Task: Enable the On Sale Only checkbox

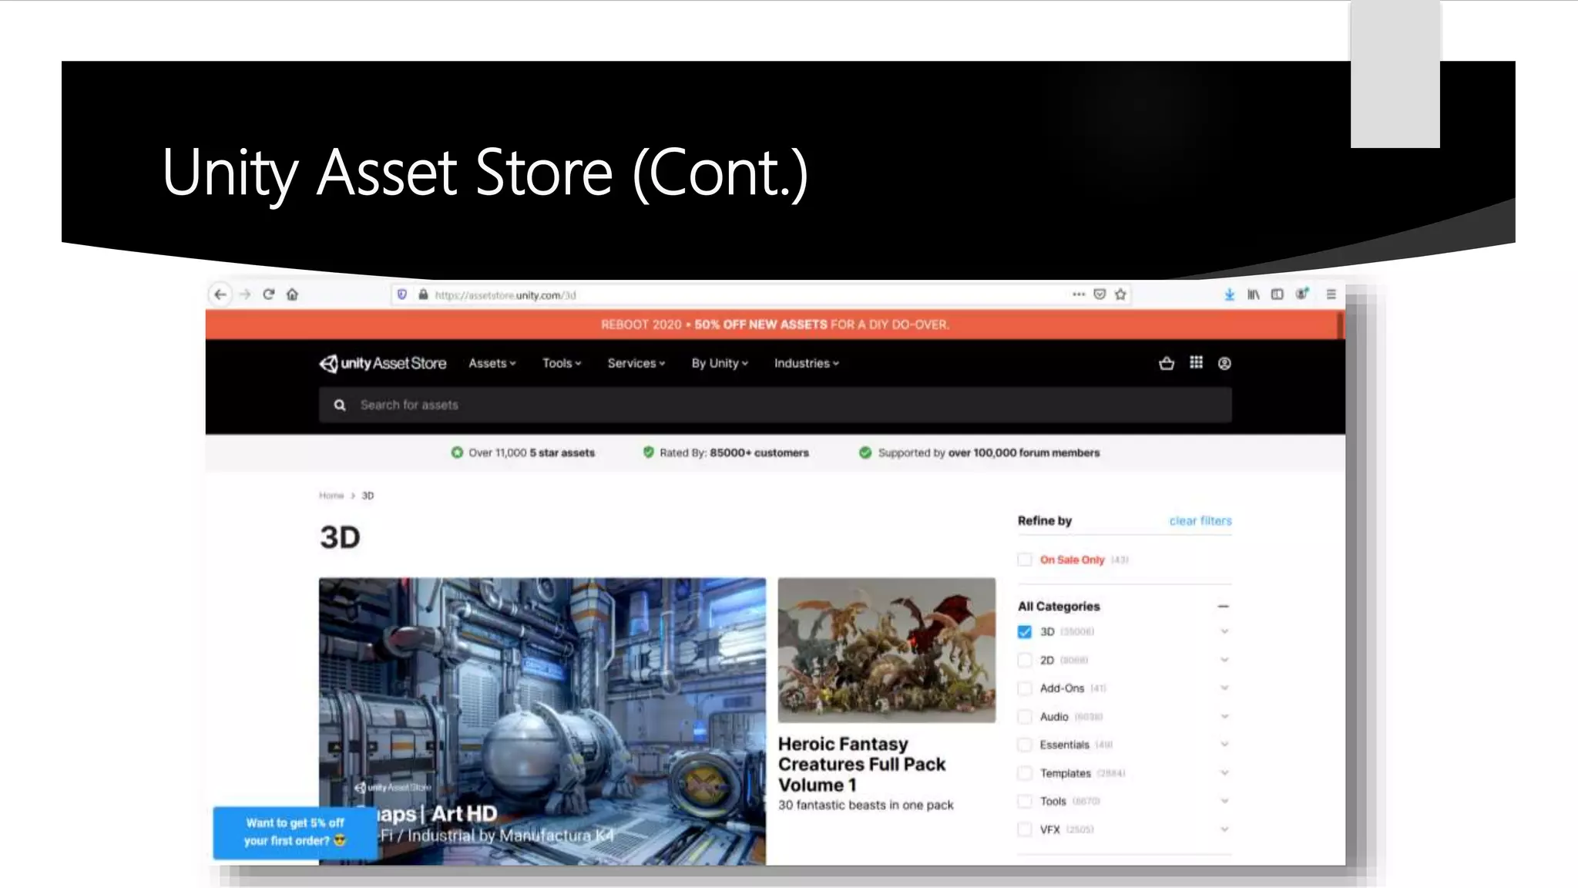Action: point(1025,560)
